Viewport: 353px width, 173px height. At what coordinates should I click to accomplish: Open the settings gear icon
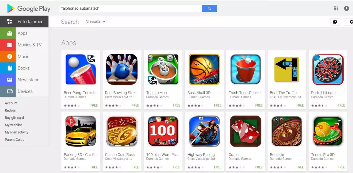click(x=350, y=22)
